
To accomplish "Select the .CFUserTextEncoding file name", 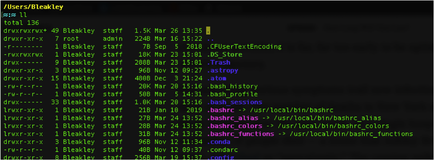I will coord(244,47).
